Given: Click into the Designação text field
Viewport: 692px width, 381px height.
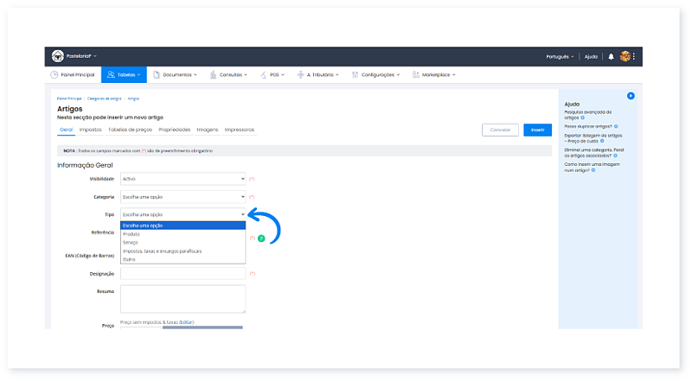Looking at the screenshot, I should [x=183, y=273].
